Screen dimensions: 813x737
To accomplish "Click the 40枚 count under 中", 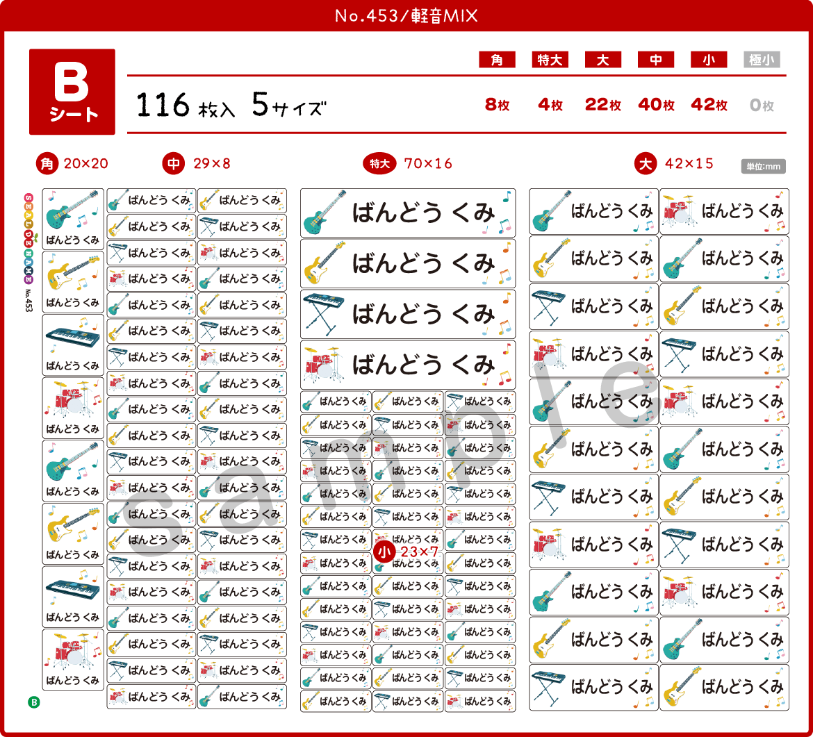I will click(657, 105).
